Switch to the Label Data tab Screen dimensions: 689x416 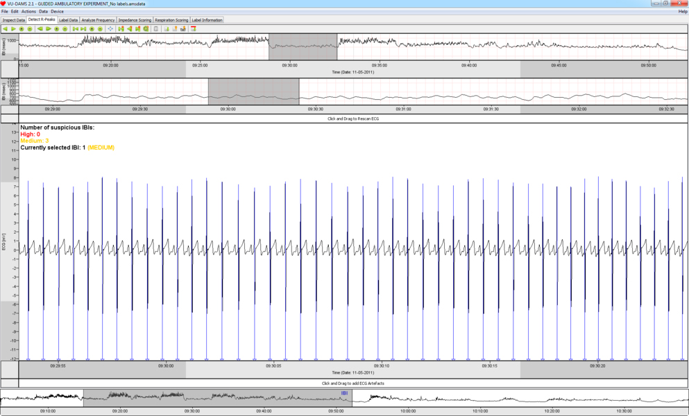68,20
